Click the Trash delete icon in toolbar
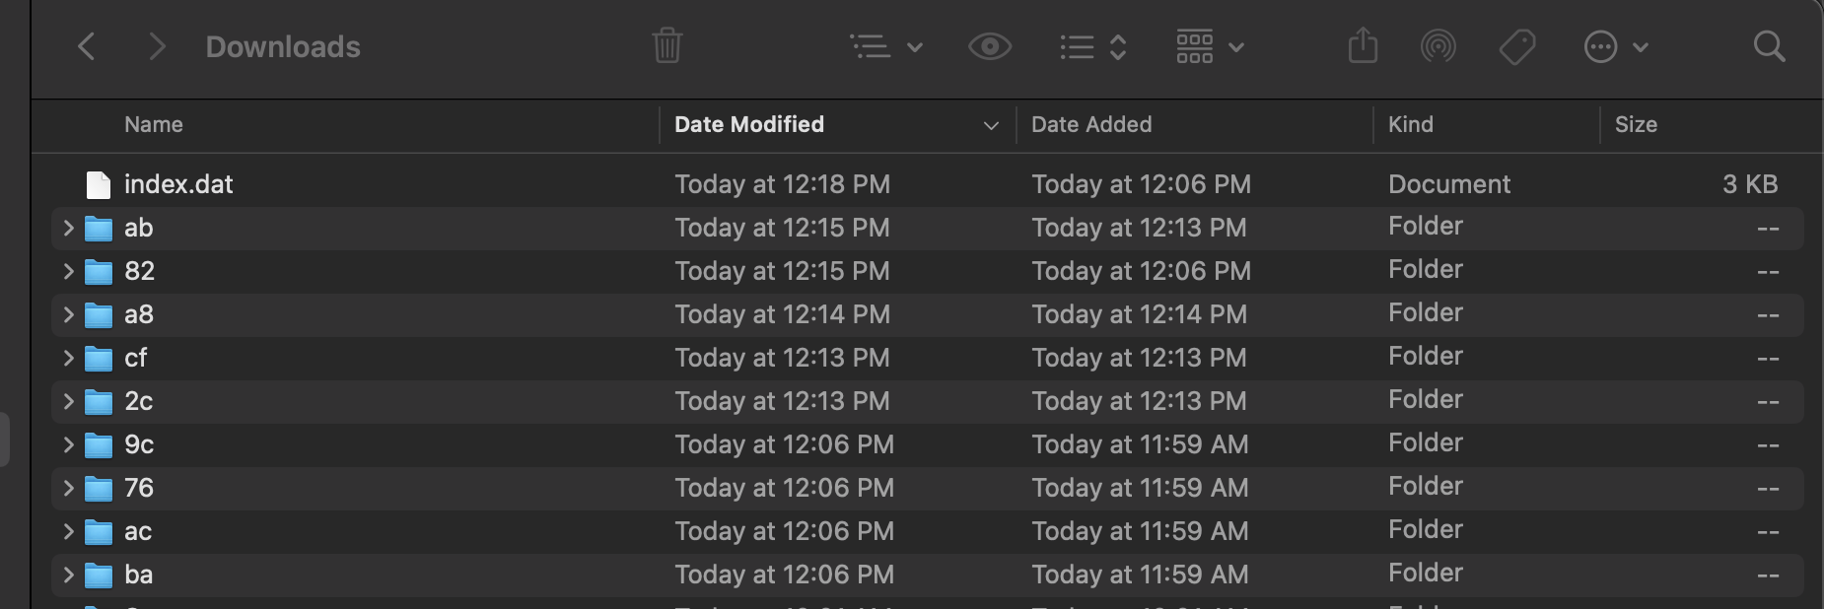Screen dimensions: 1824x609 (666, 46)
